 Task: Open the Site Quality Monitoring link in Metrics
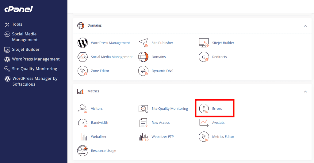[x=170, y=109]
